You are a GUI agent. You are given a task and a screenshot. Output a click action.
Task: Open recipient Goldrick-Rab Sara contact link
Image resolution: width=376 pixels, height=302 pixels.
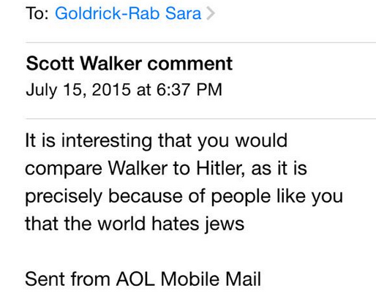click(x=128, y=13)
